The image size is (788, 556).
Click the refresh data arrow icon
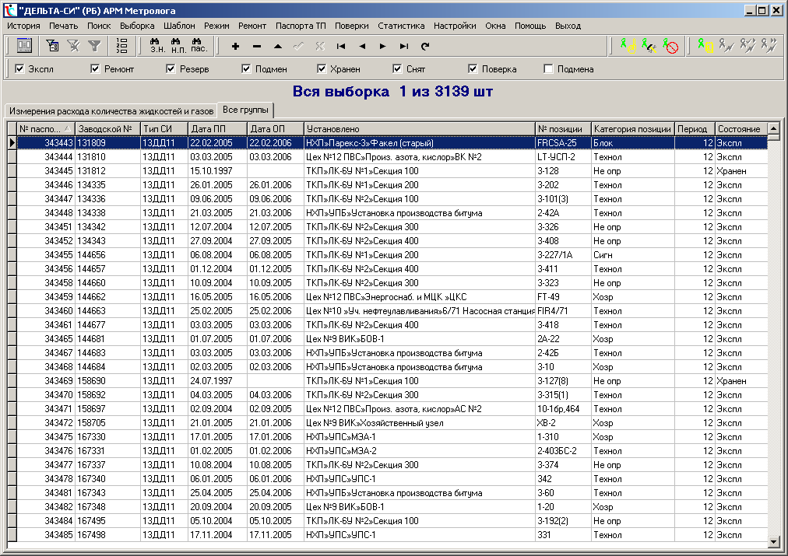(x=425, y=47)
